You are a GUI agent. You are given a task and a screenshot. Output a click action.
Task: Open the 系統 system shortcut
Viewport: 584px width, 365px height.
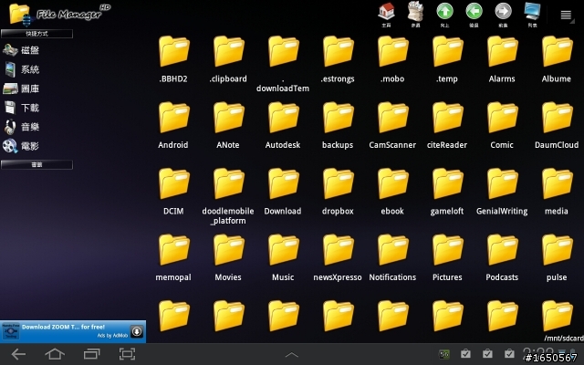(x=22, y=69)
